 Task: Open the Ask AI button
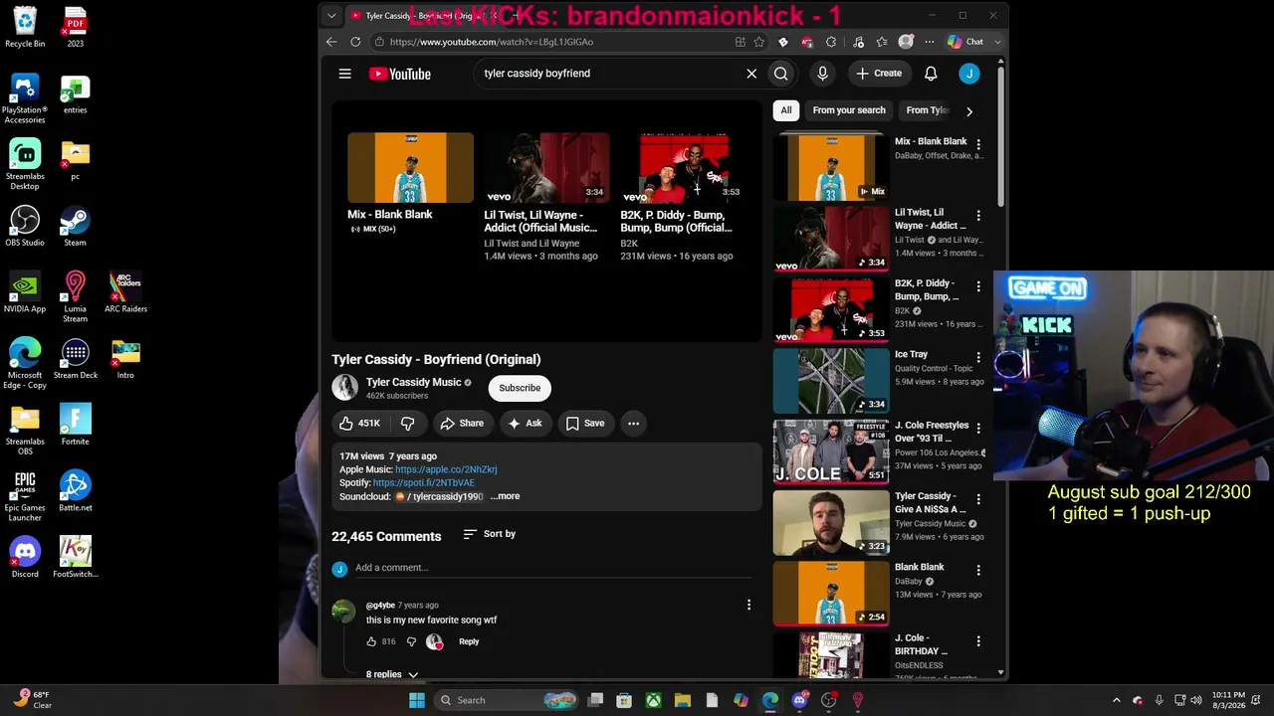point(525,424)
